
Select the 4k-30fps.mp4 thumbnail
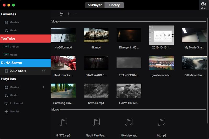[63, 35]
